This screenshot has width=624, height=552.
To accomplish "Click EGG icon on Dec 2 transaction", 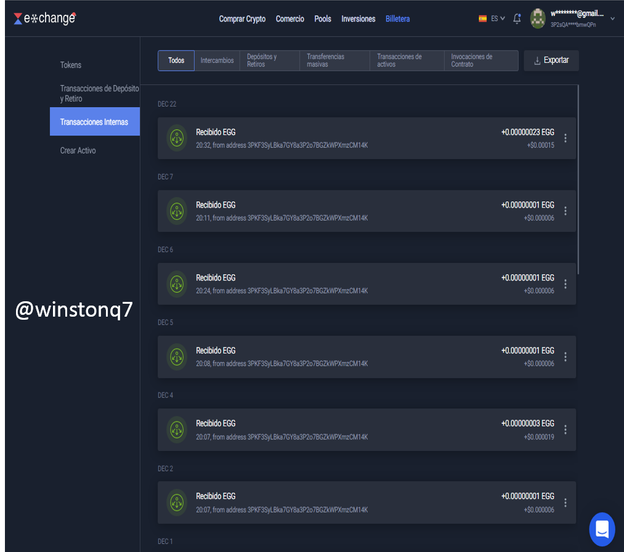I will click(x=177, y=503).
